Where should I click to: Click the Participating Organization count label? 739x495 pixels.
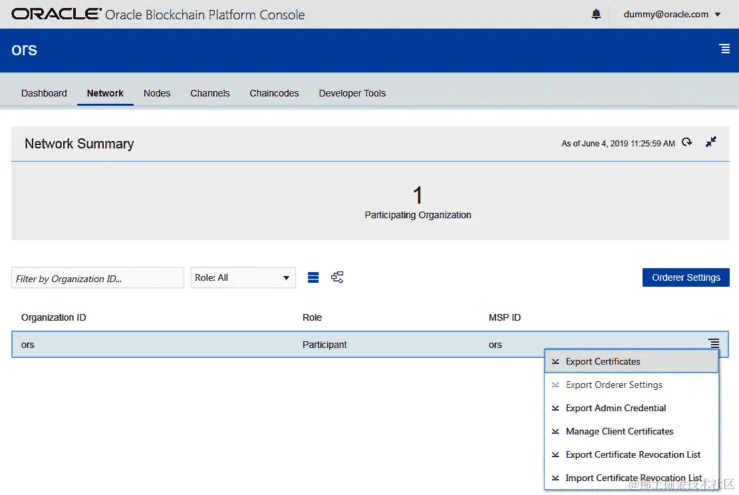click(x=418, y=215)
